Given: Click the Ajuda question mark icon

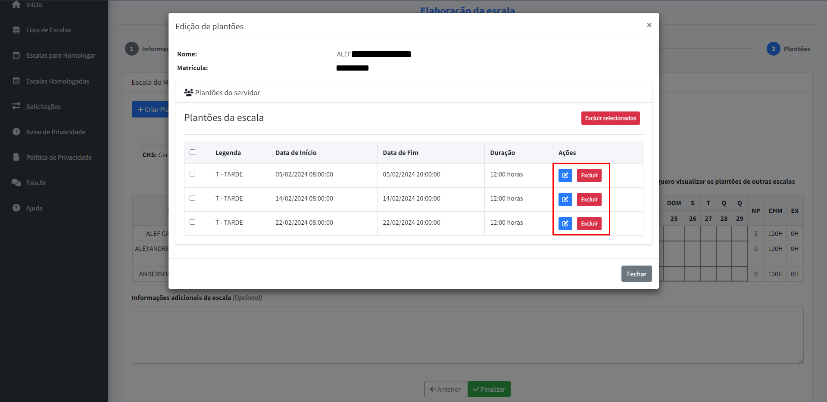Looking at the screenshot, I should point(16,208).
